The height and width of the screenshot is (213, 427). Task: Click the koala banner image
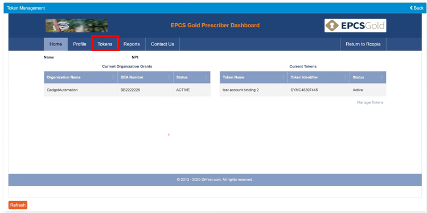coord(76,26)
